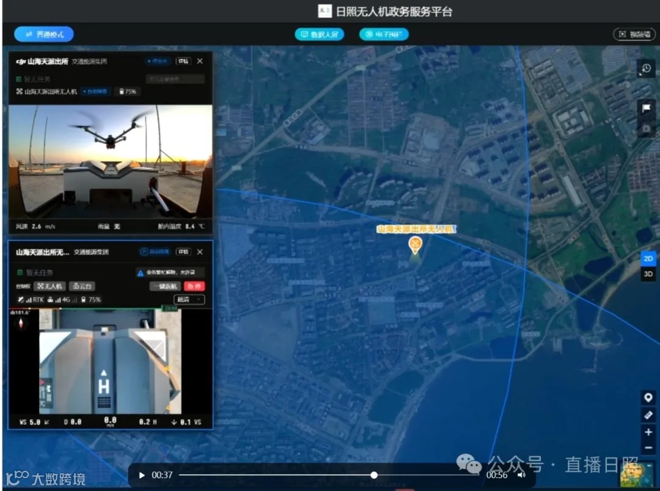Image resolution: width=660 pixels, height=491 pixels.
Task: Open 详情 details in dock panel
Action: coord(183,62)
